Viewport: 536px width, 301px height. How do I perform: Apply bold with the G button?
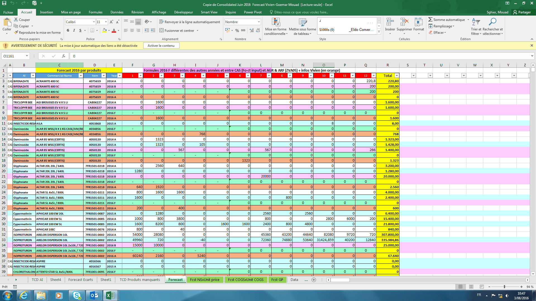pos(68,30)
